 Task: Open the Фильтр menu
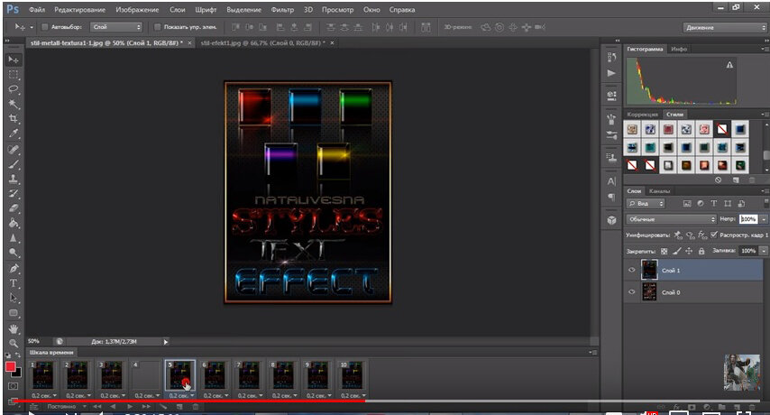[282, 9]
